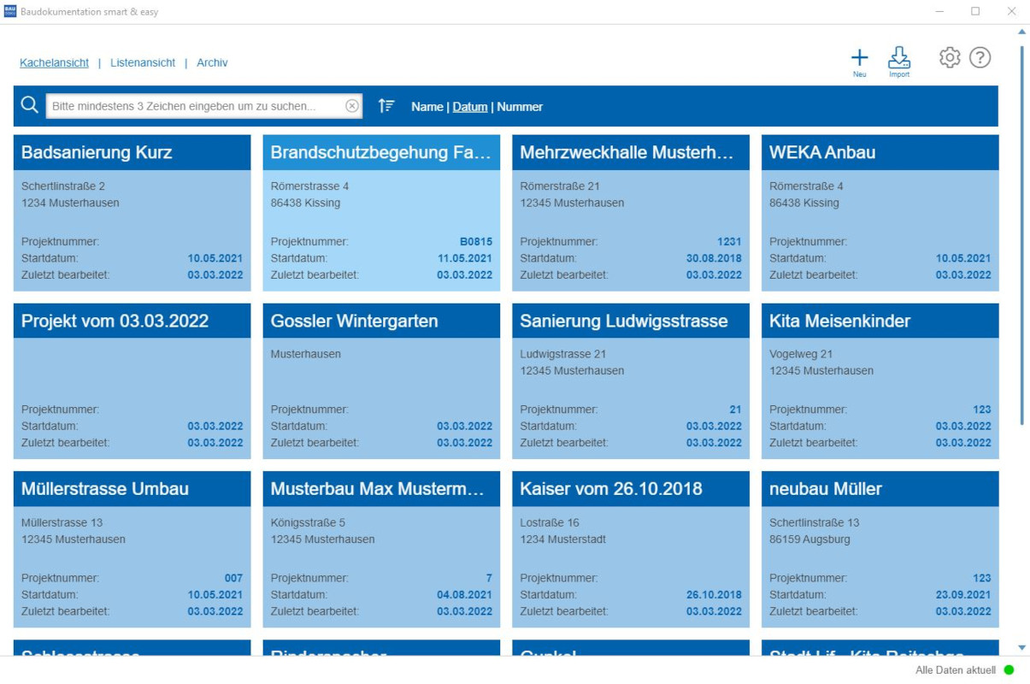Click the vertical scrollbar thumb
This screenshot has height=684, width=1030.
[x=1021, y=235]
